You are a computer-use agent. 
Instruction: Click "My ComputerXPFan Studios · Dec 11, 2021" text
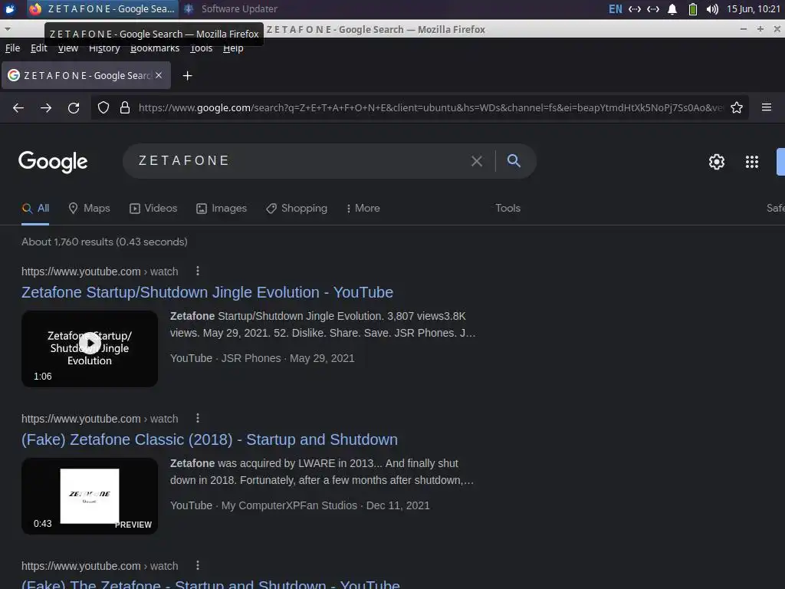pos(325,506)
